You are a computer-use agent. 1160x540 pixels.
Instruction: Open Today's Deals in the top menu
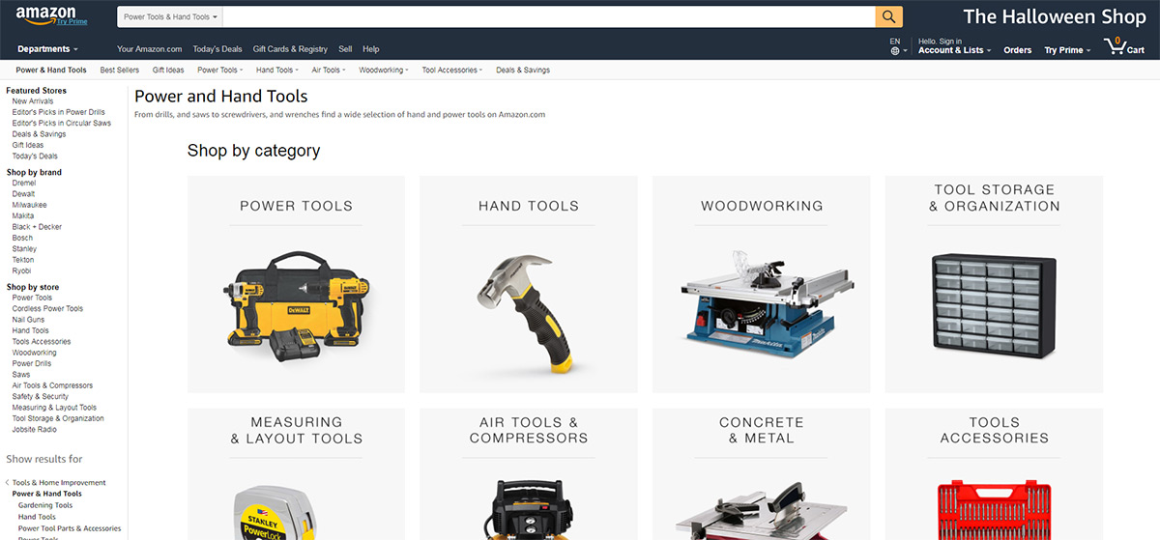pyautogui.click(x=217, y=49)
